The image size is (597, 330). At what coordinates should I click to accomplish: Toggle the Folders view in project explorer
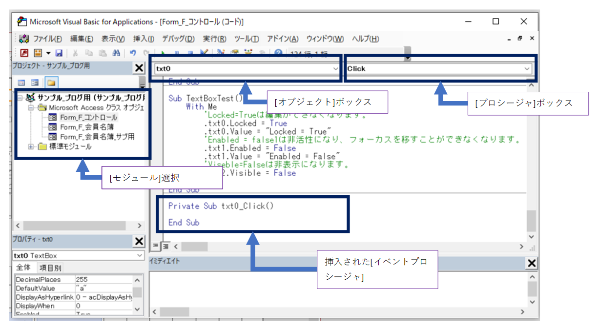[51, 82]
